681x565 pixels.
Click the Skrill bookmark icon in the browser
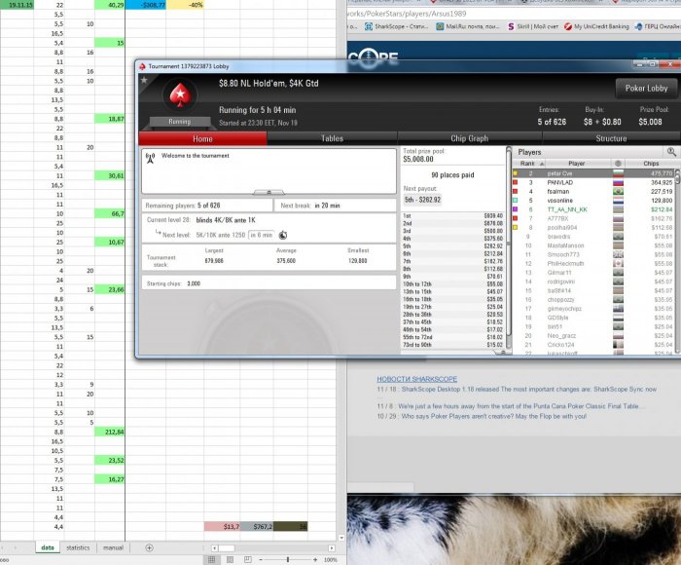(511, 26)
